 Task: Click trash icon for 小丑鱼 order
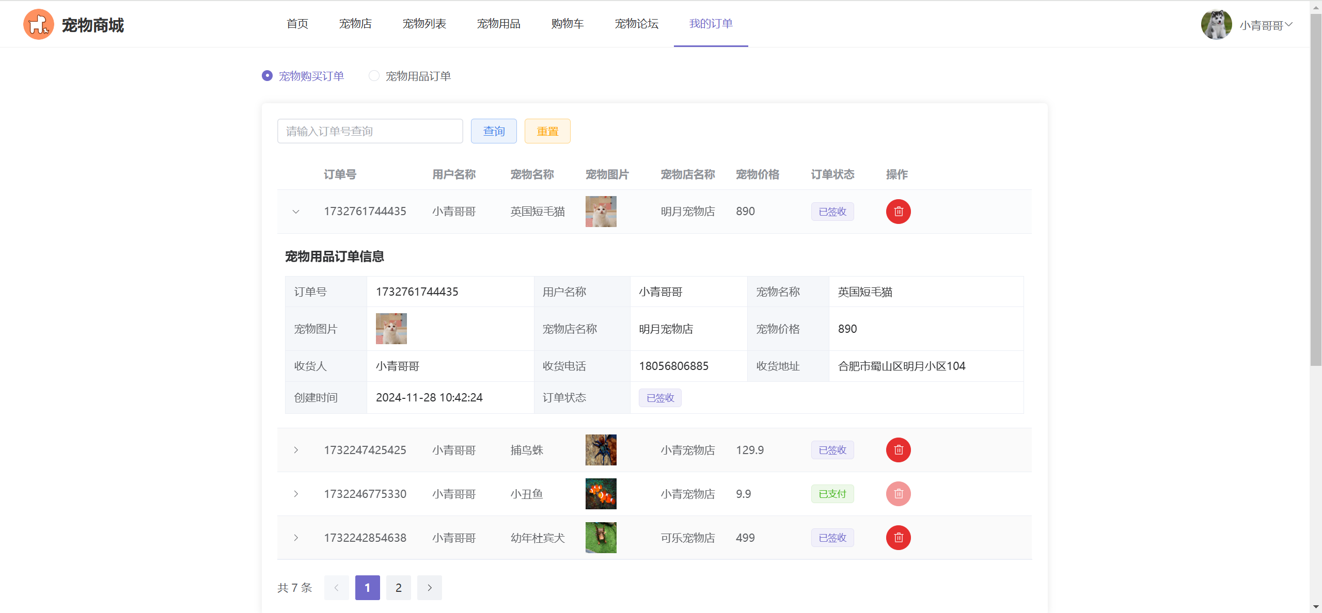coord(898,494)
